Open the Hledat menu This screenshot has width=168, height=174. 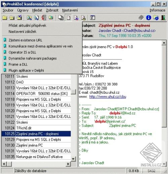click(37, 10)
